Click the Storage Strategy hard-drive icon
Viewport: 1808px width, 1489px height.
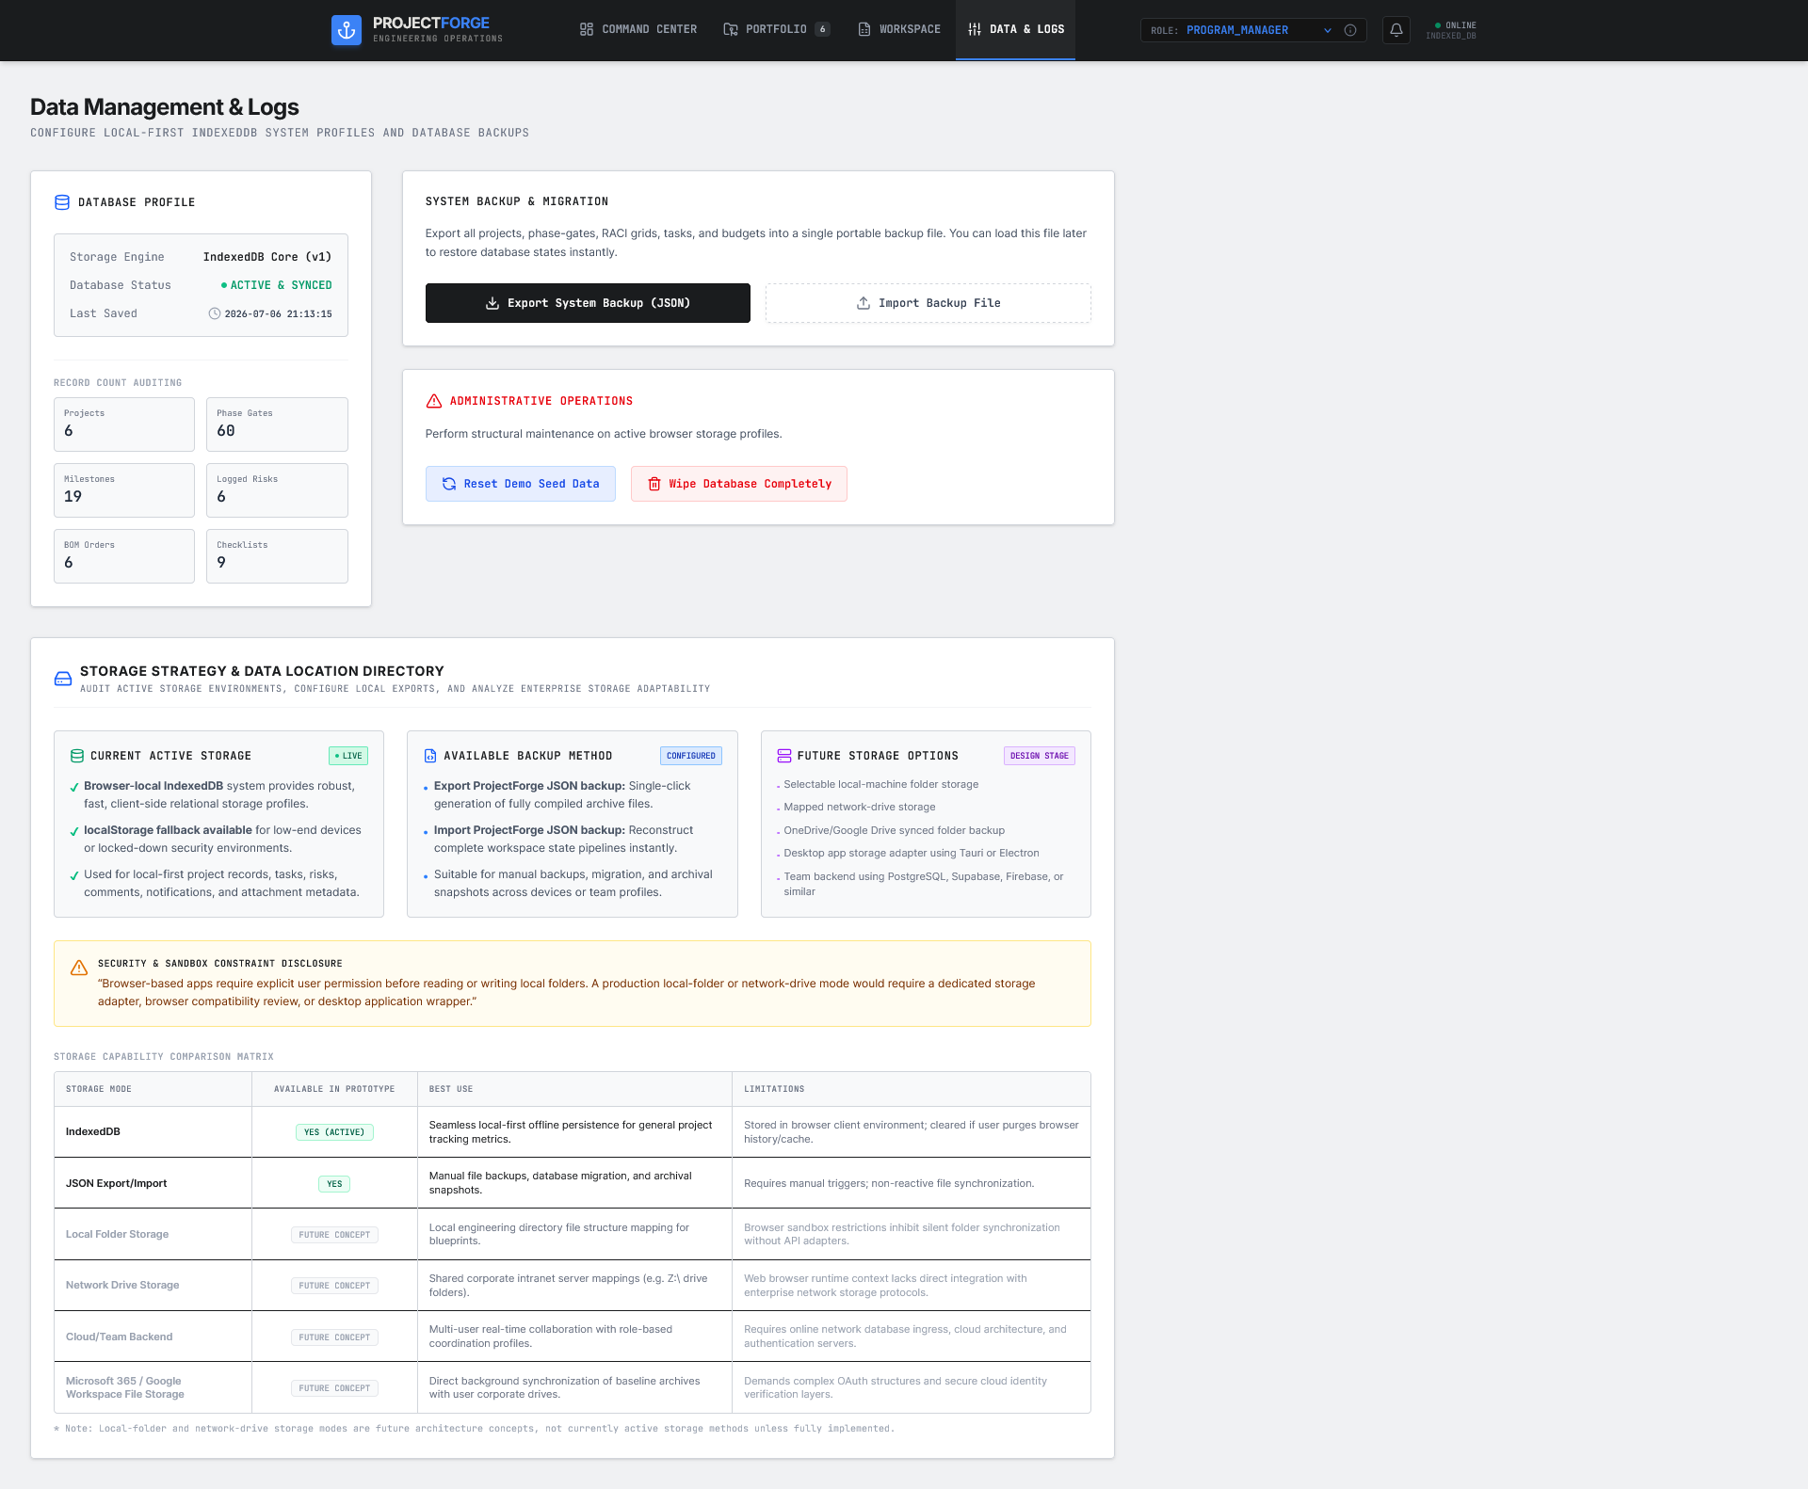[63, 679]
